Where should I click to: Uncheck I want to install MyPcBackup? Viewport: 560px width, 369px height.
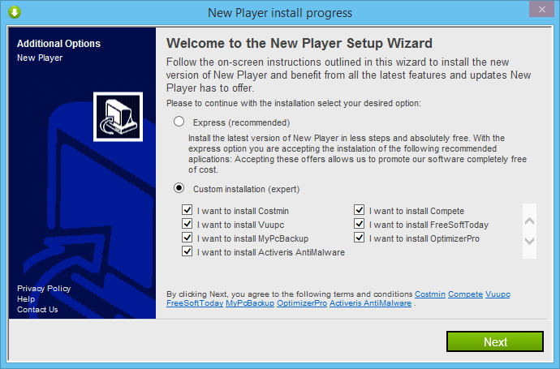point(187,238)
